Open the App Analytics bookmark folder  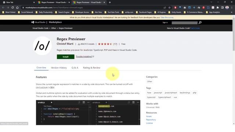click(213, 12)
